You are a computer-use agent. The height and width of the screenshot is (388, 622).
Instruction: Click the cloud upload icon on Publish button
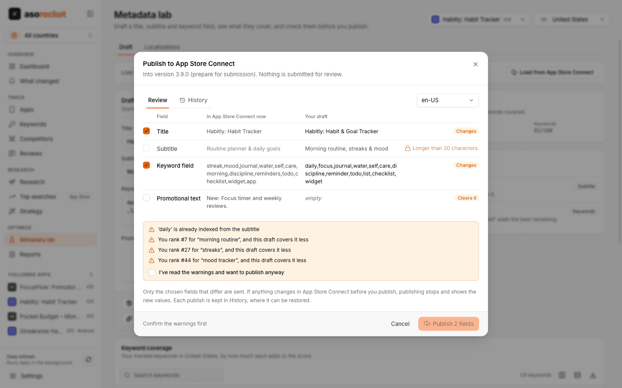[427, 324]
